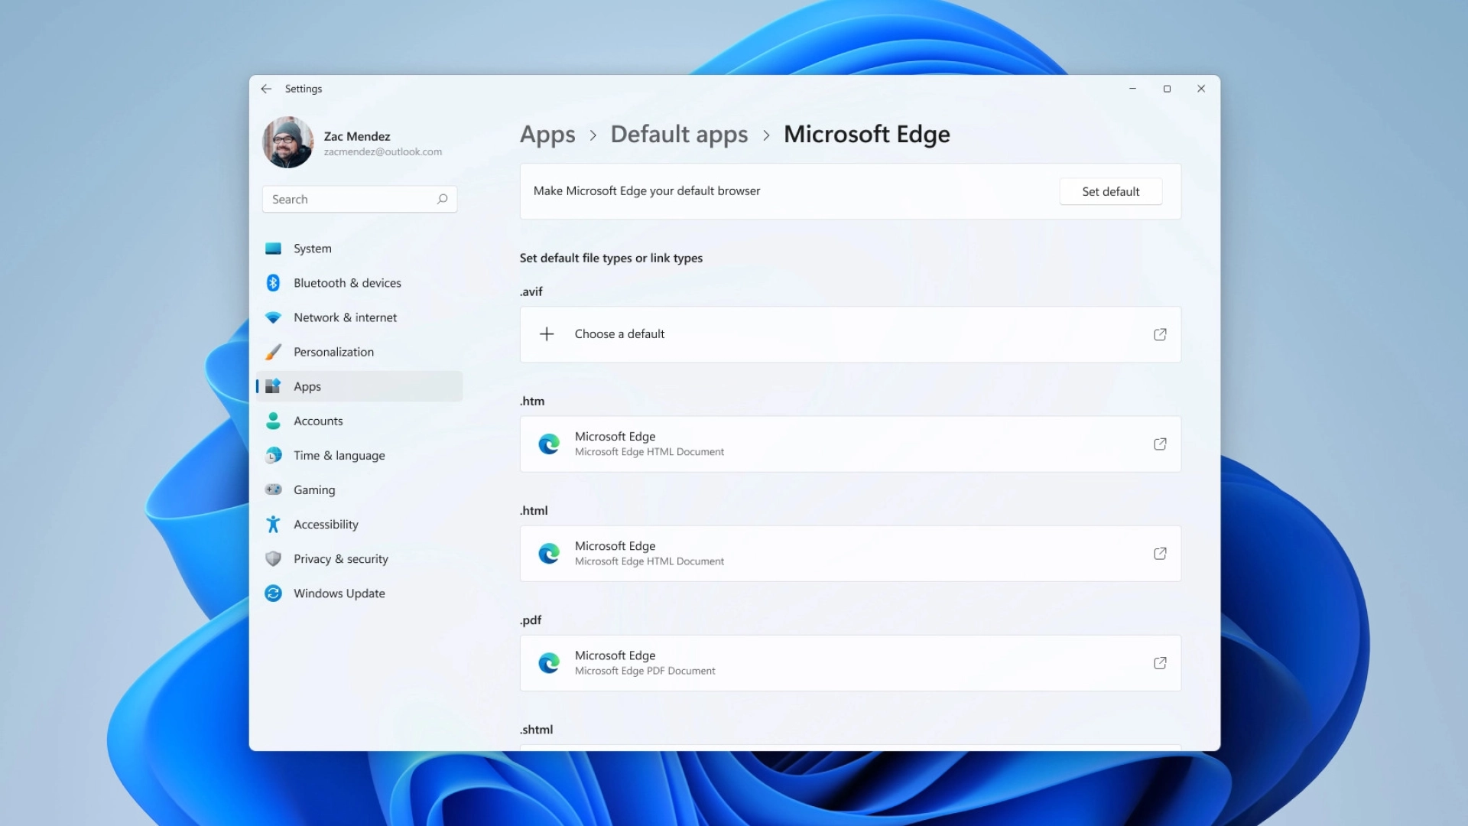Open Network & internet settings
The width and height of the screenshot is (1468, 826).
coord(345,317)
